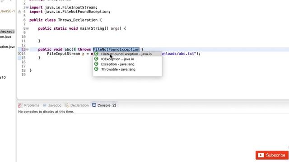Open the Declaration tab
This screenshot has height=162, width=289.
[79, 105]
